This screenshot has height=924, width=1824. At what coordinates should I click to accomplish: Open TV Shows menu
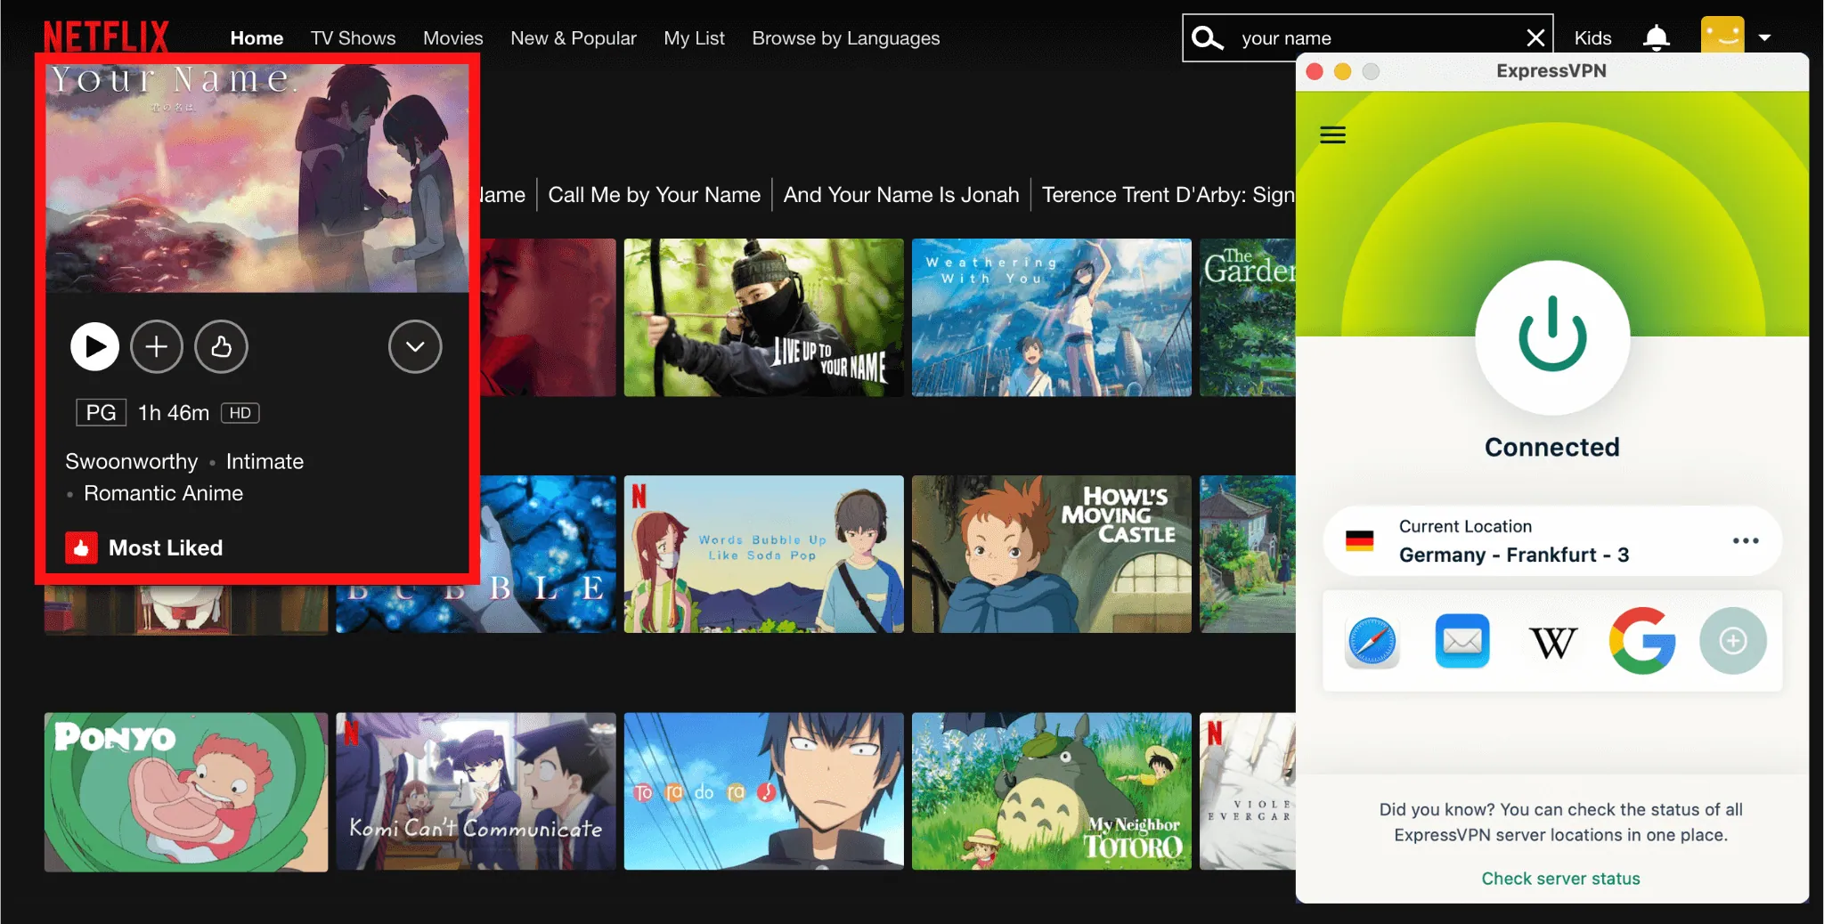[353, 38]
